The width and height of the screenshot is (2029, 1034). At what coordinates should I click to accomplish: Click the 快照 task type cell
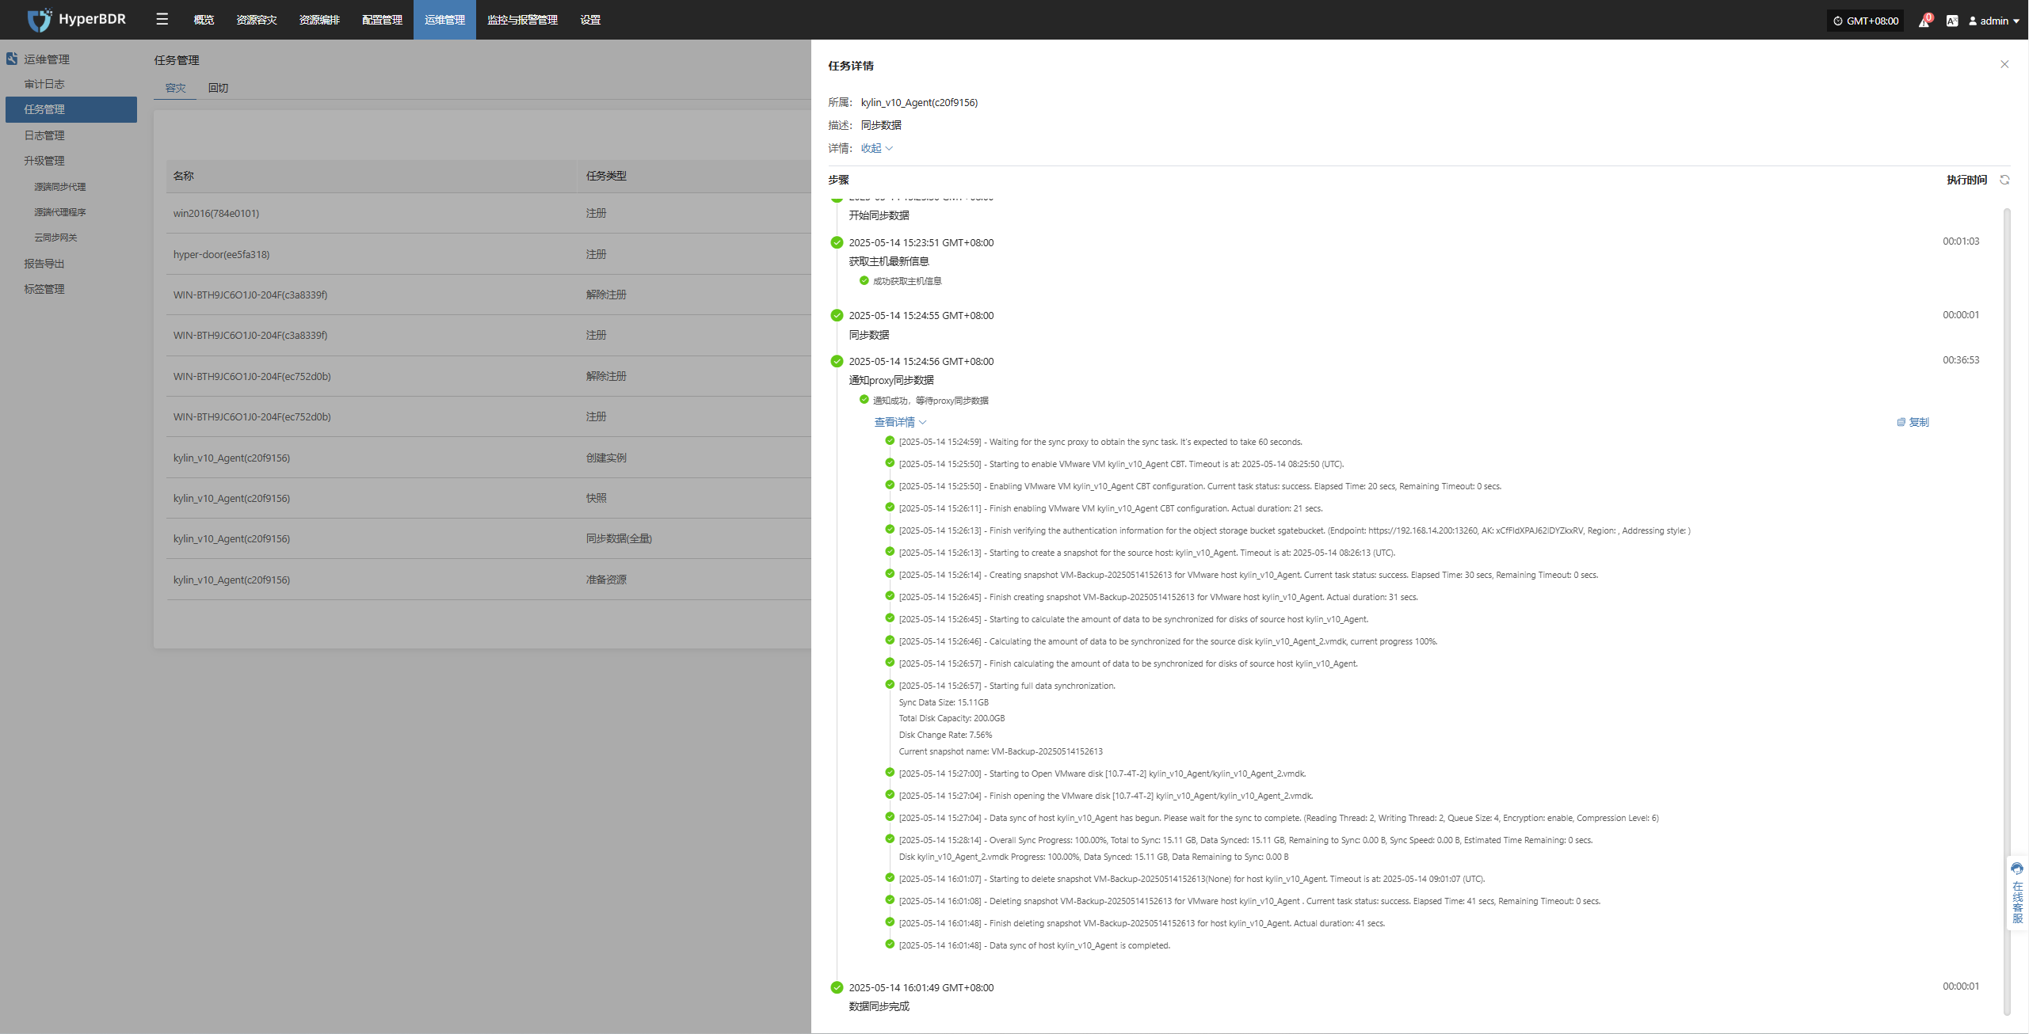(596, 498)
